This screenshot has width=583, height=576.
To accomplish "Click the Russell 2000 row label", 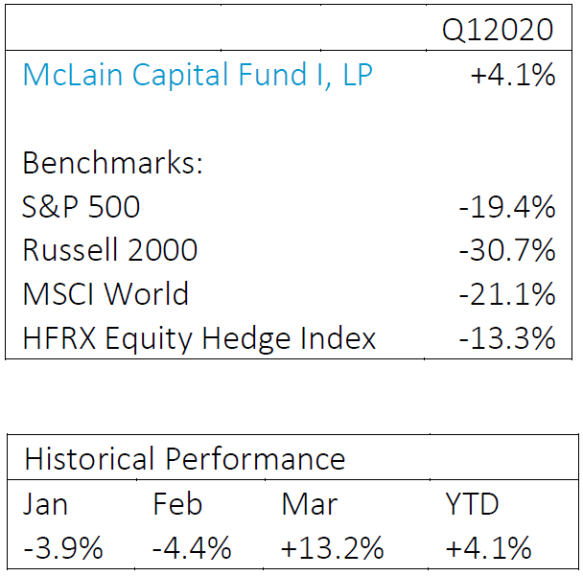I will (x=109, y=250).
